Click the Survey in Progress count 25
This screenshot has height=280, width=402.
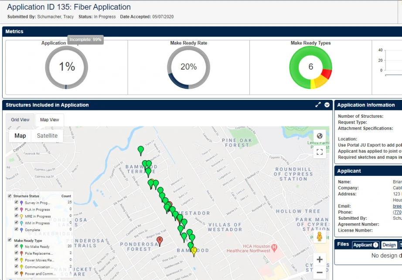(x=70, y=202)
